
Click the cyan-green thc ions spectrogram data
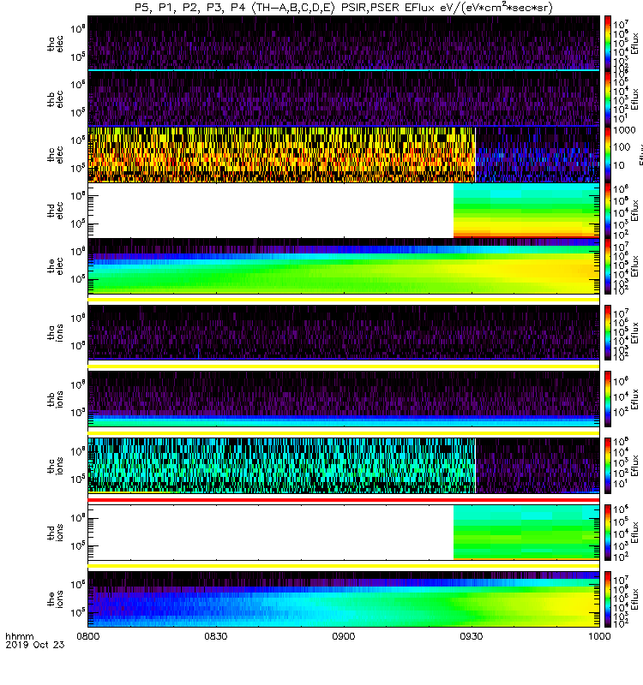[x=281, y=466]
